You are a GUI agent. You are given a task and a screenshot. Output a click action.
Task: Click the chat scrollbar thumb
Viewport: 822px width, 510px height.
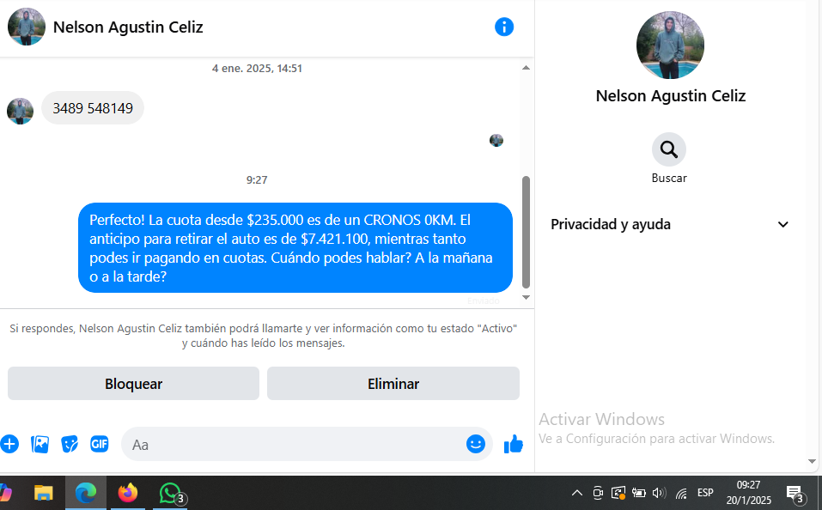(526, 232)
